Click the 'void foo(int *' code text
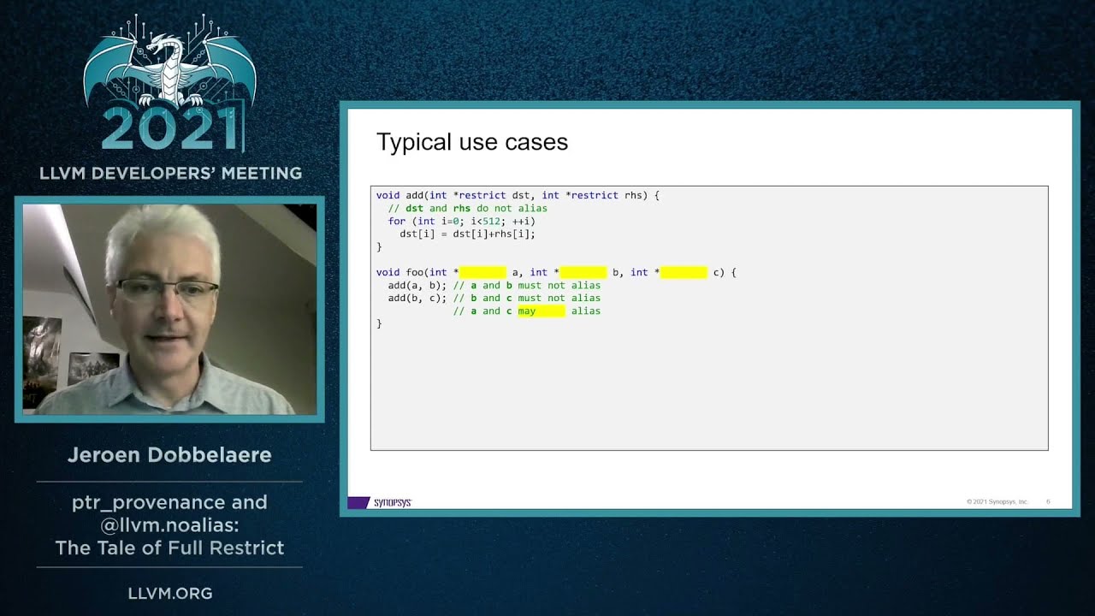 (417, 272)
